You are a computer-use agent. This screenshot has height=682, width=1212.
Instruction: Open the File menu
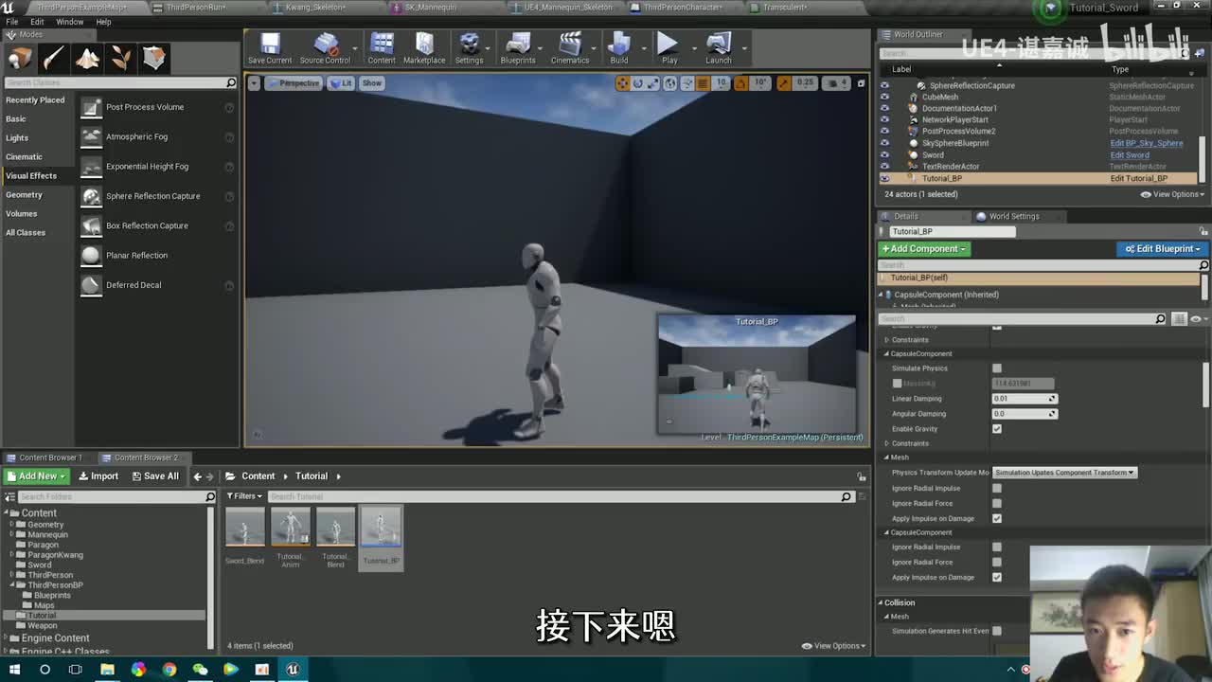click(x=12, y=22)
